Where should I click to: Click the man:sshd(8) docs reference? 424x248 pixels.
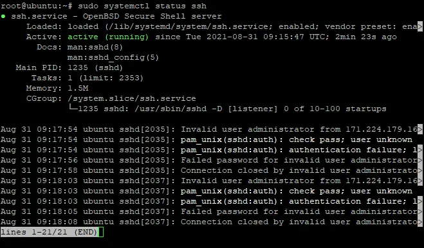point(95,47)
